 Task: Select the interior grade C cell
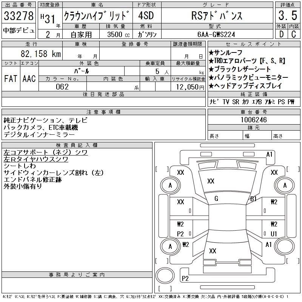point(294,34)
